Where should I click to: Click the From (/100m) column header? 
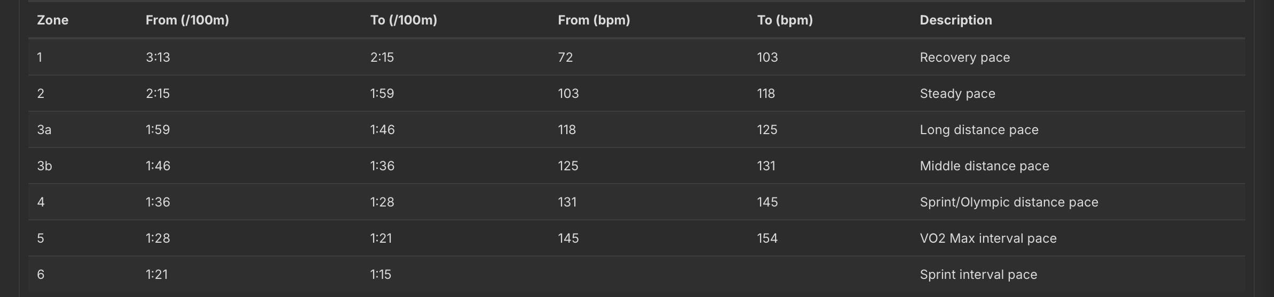click(187, 20)
